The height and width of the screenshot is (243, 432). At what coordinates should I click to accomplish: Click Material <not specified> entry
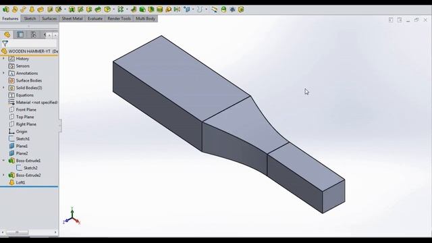pyautogui.click(x=33, y=103)
